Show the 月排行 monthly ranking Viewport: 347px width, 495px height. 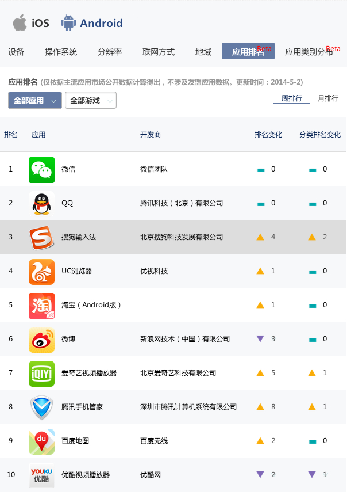click(328, 98)
